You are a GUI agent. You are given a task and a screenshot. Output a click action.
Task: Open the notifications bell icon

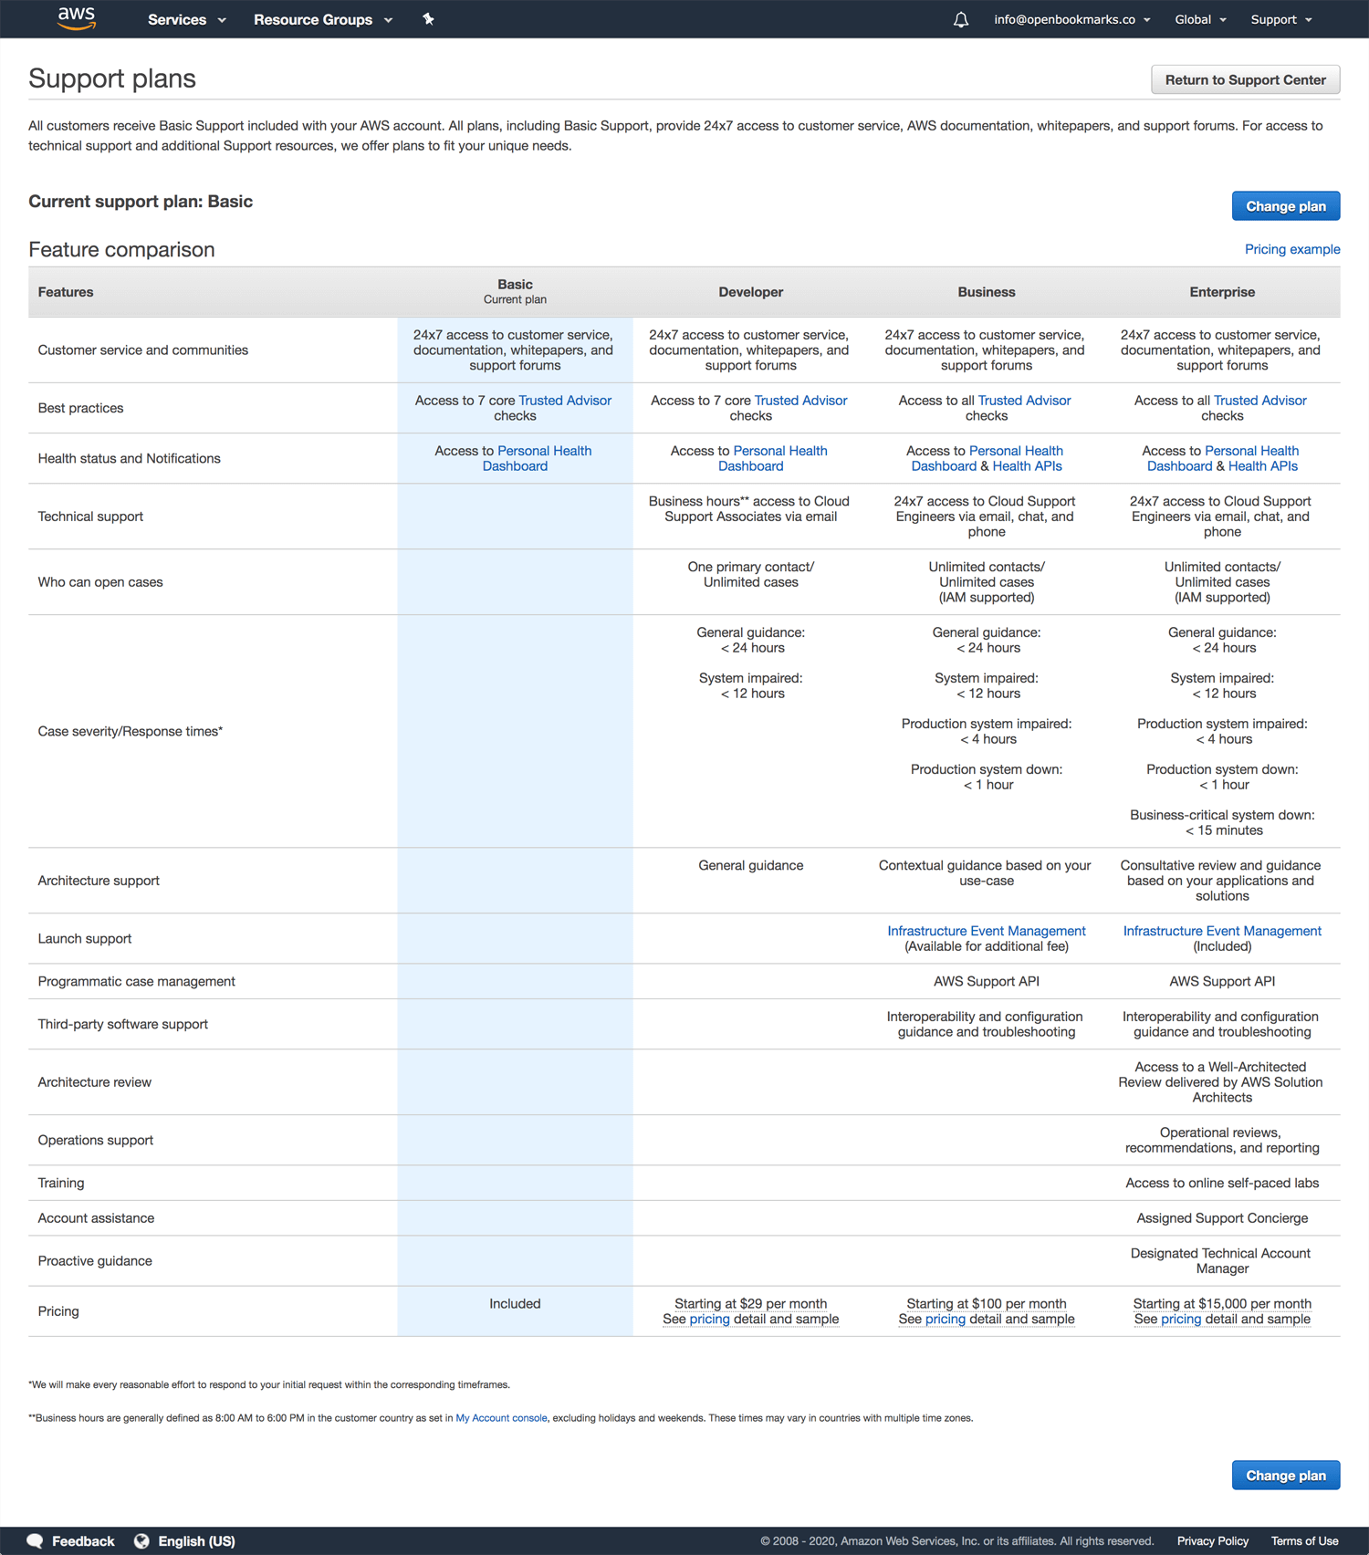[x=960, y=19]
